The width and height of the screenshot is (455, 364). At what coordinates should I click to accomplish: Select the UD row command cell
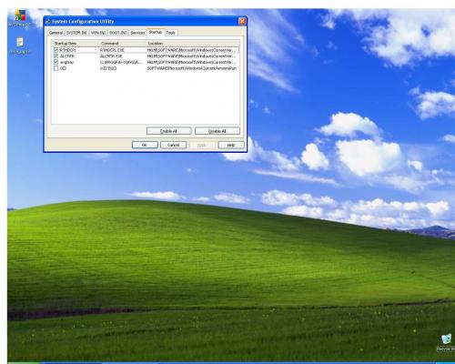pyautogui.click(x=108, y=68)
